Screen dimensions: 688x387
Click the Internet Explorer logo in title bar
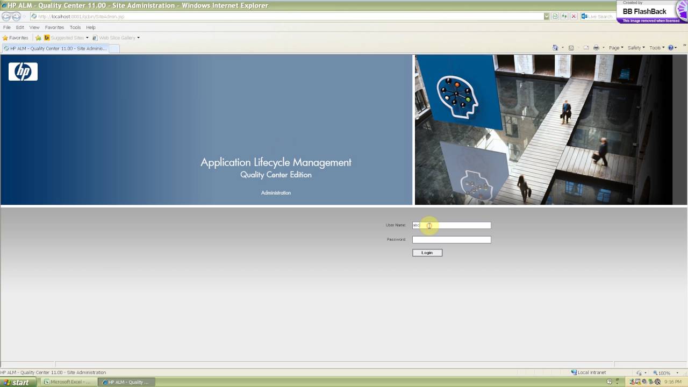click(4, 5)
